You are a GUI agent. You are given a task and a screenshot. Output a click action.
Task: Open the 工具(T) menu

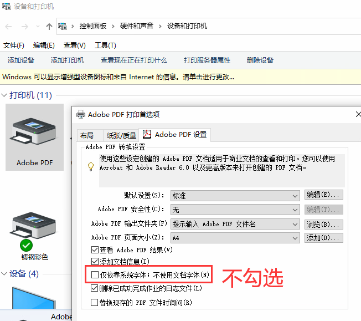point(105,45)
